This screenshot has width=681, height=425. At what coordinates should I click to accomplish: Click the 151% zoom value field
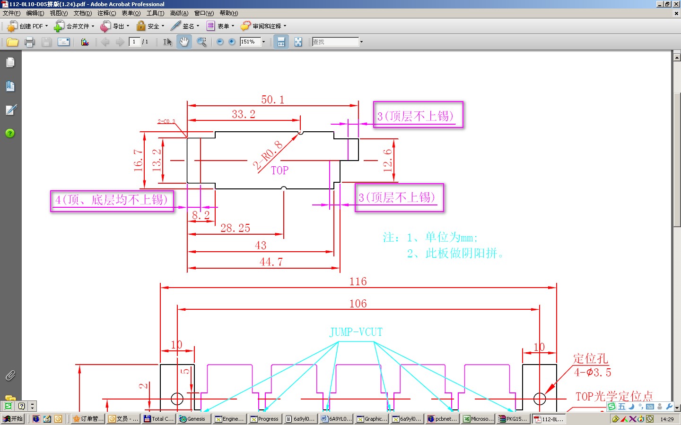250,42
